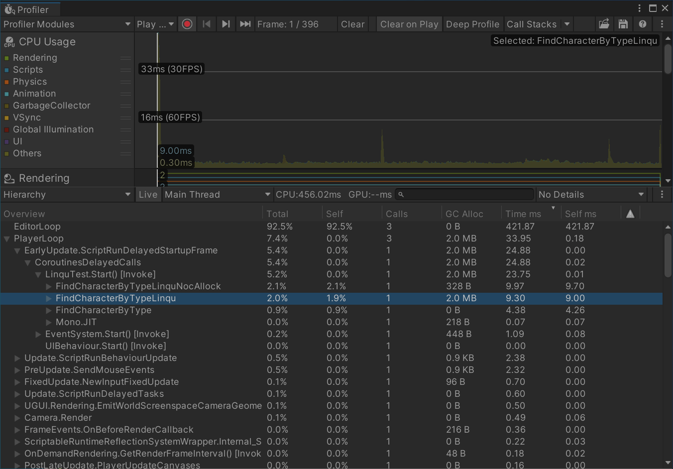
Task: Open the Play mode target dropdown
Action: click(155, 24)
